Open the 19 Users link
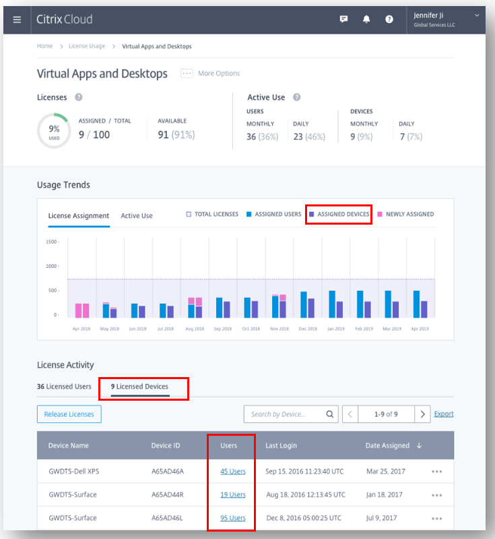 (x=233, y=494)
